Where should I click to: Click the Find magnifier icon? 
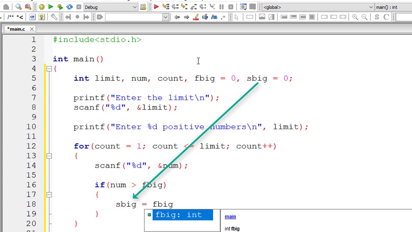(18, 7)
